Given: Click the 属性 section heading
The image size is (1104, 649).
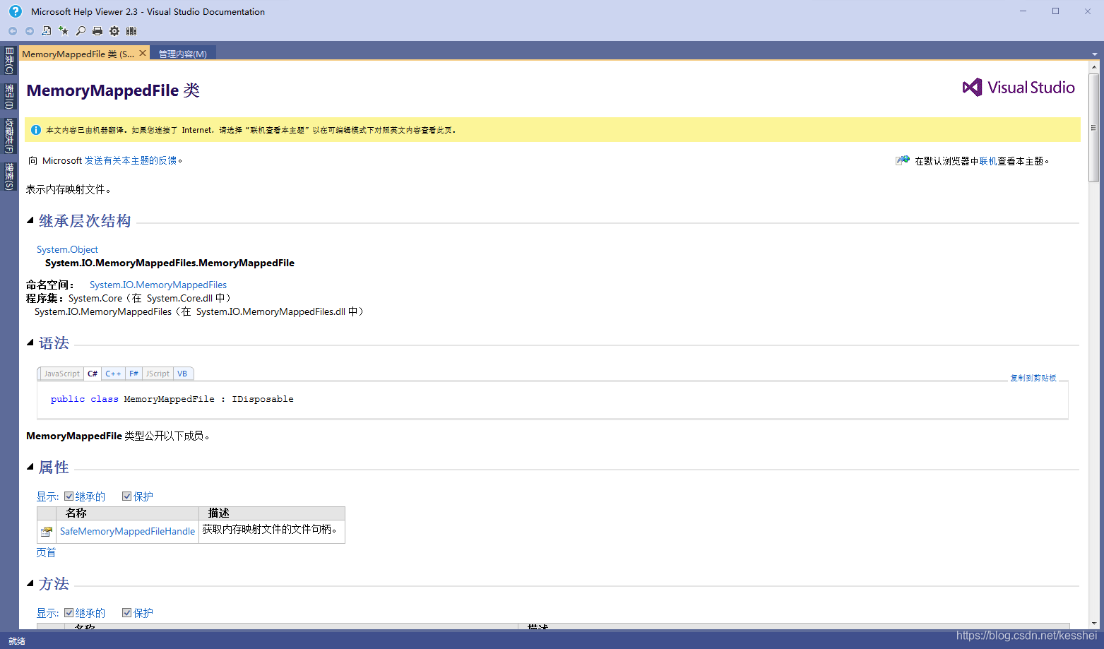Looking at the screenshot, I should coord(54,467).
